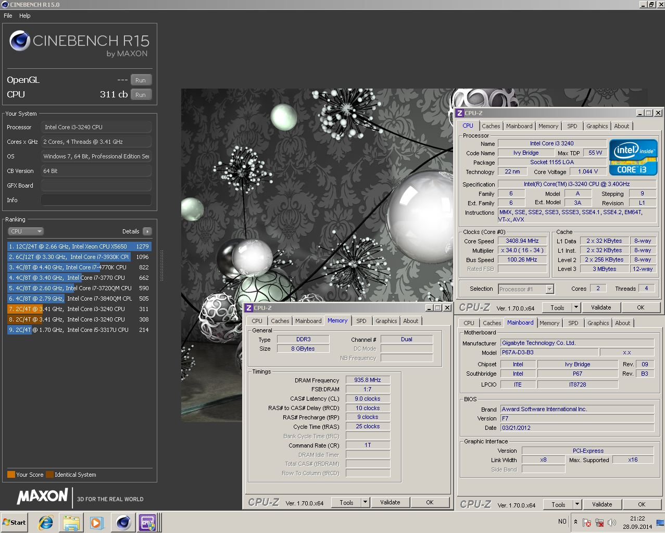This screenshot has height=533, width=665.
Task: Select ranking row Intel Core i5-3317U
Action: click(x=79, y=330)
